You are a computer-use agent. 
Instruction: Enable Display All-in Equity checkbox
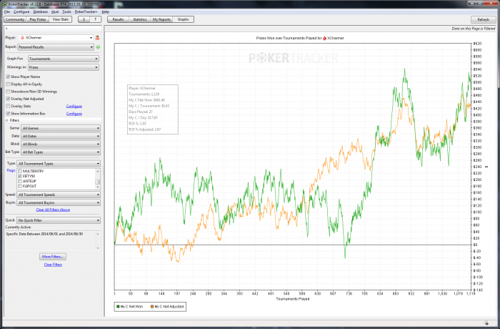tap(8, 84)
